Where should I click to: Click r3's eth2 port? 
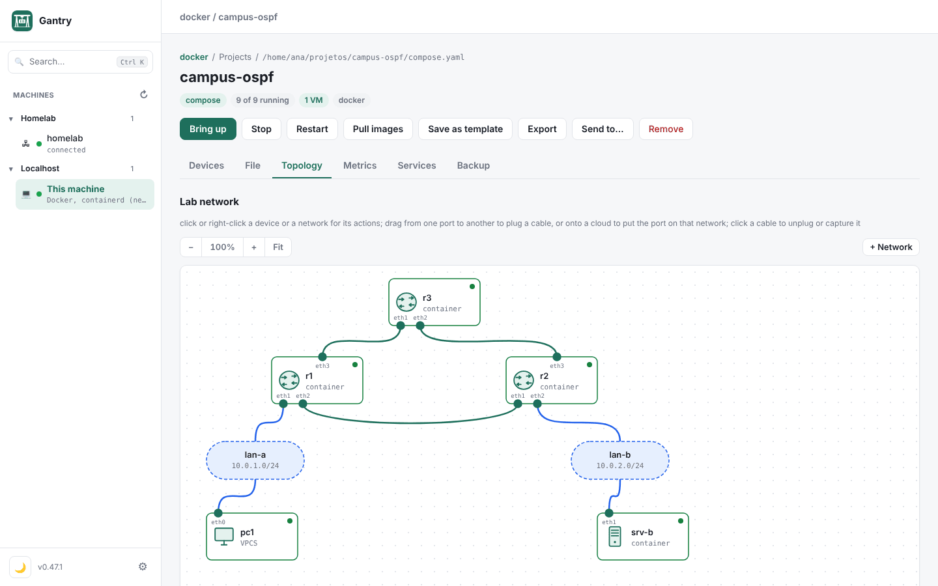click(x=420, y=326)
